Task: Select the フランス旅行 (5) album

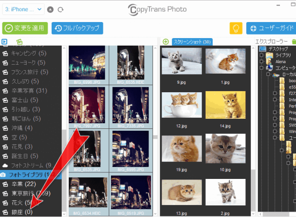Action: (x=31, y=72)
